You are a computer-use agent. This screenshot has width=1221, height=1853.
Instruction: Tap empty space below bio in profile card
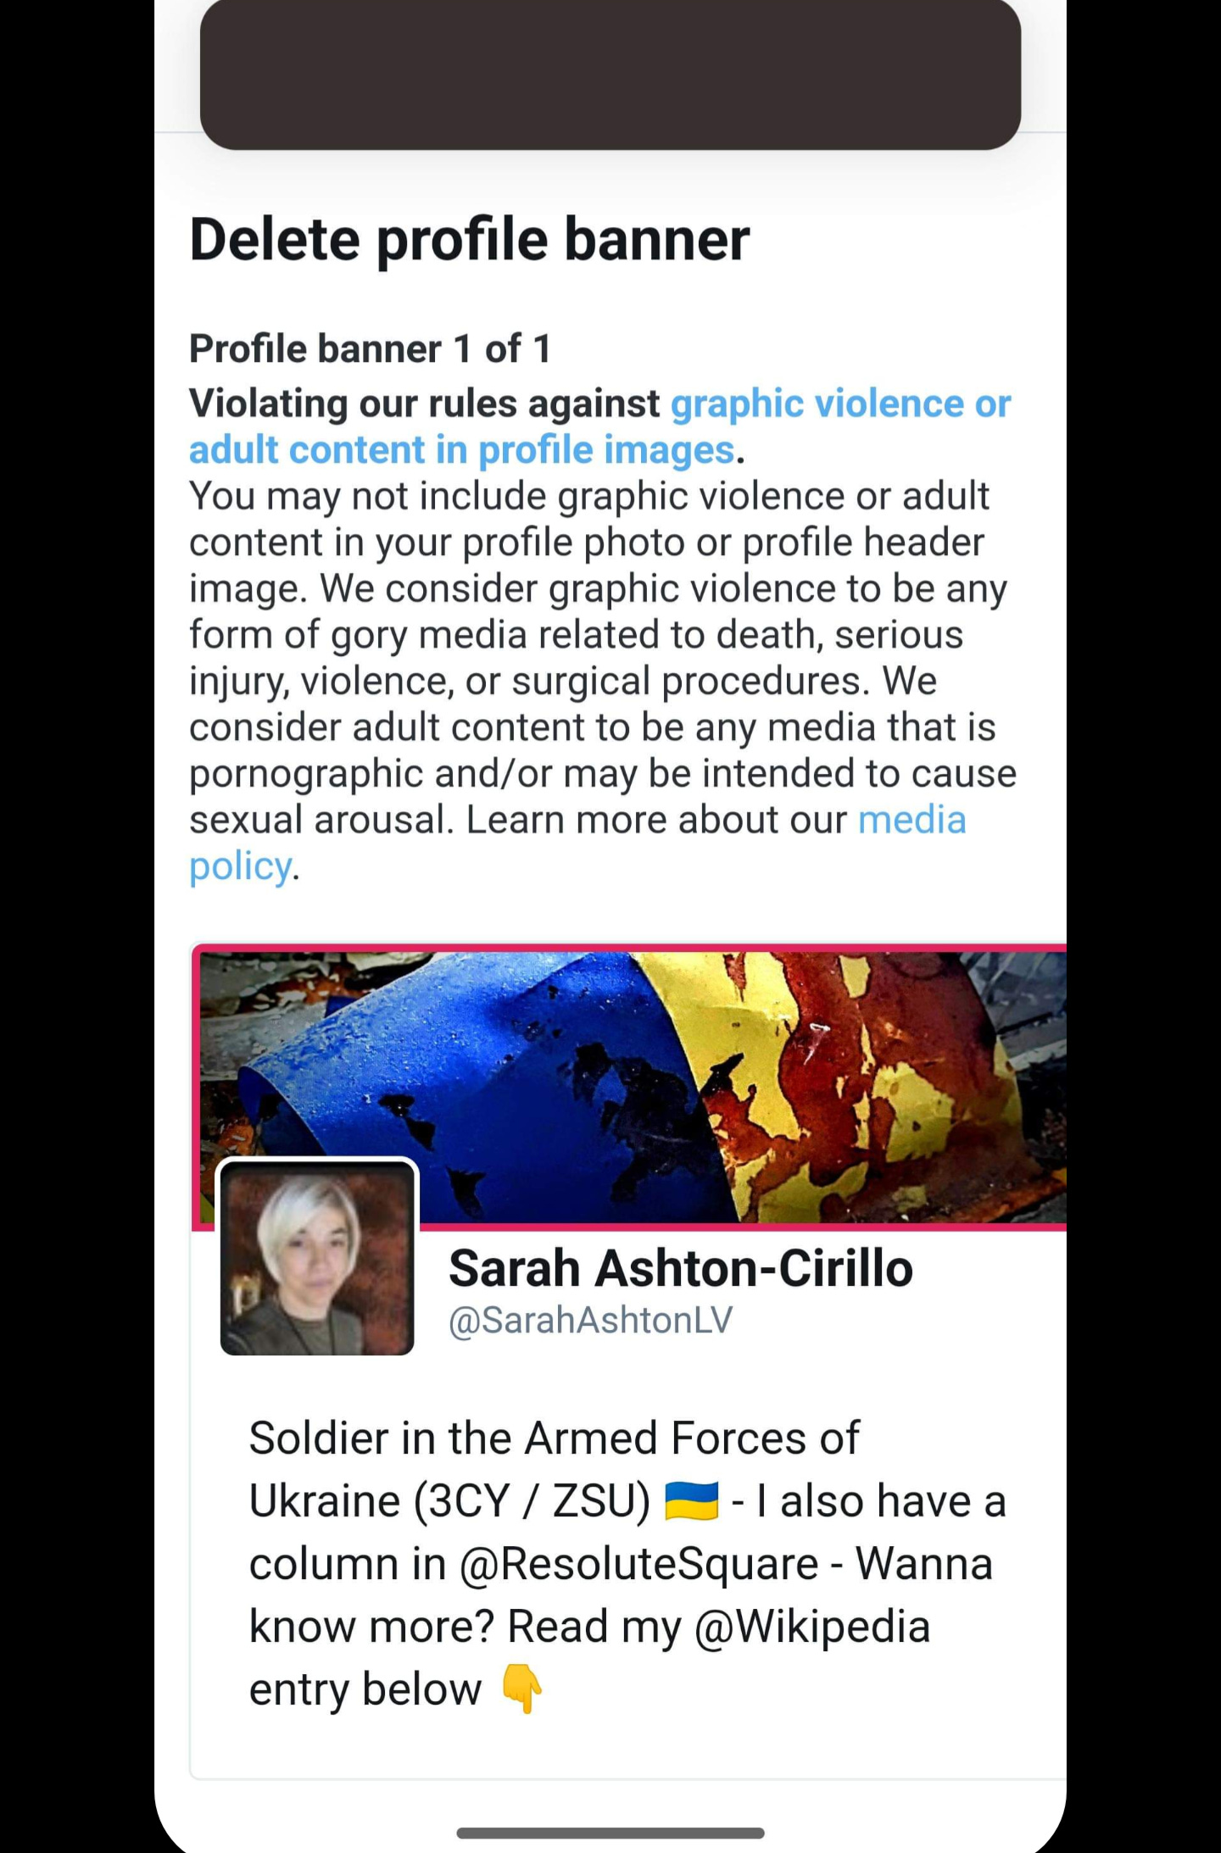coord(627,1750)
